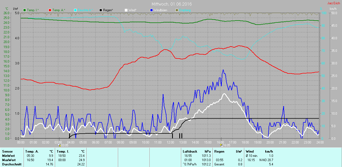Click the '18:00' time axis label
The width and height of the screenshot is (342, 167).
(245, 142)
